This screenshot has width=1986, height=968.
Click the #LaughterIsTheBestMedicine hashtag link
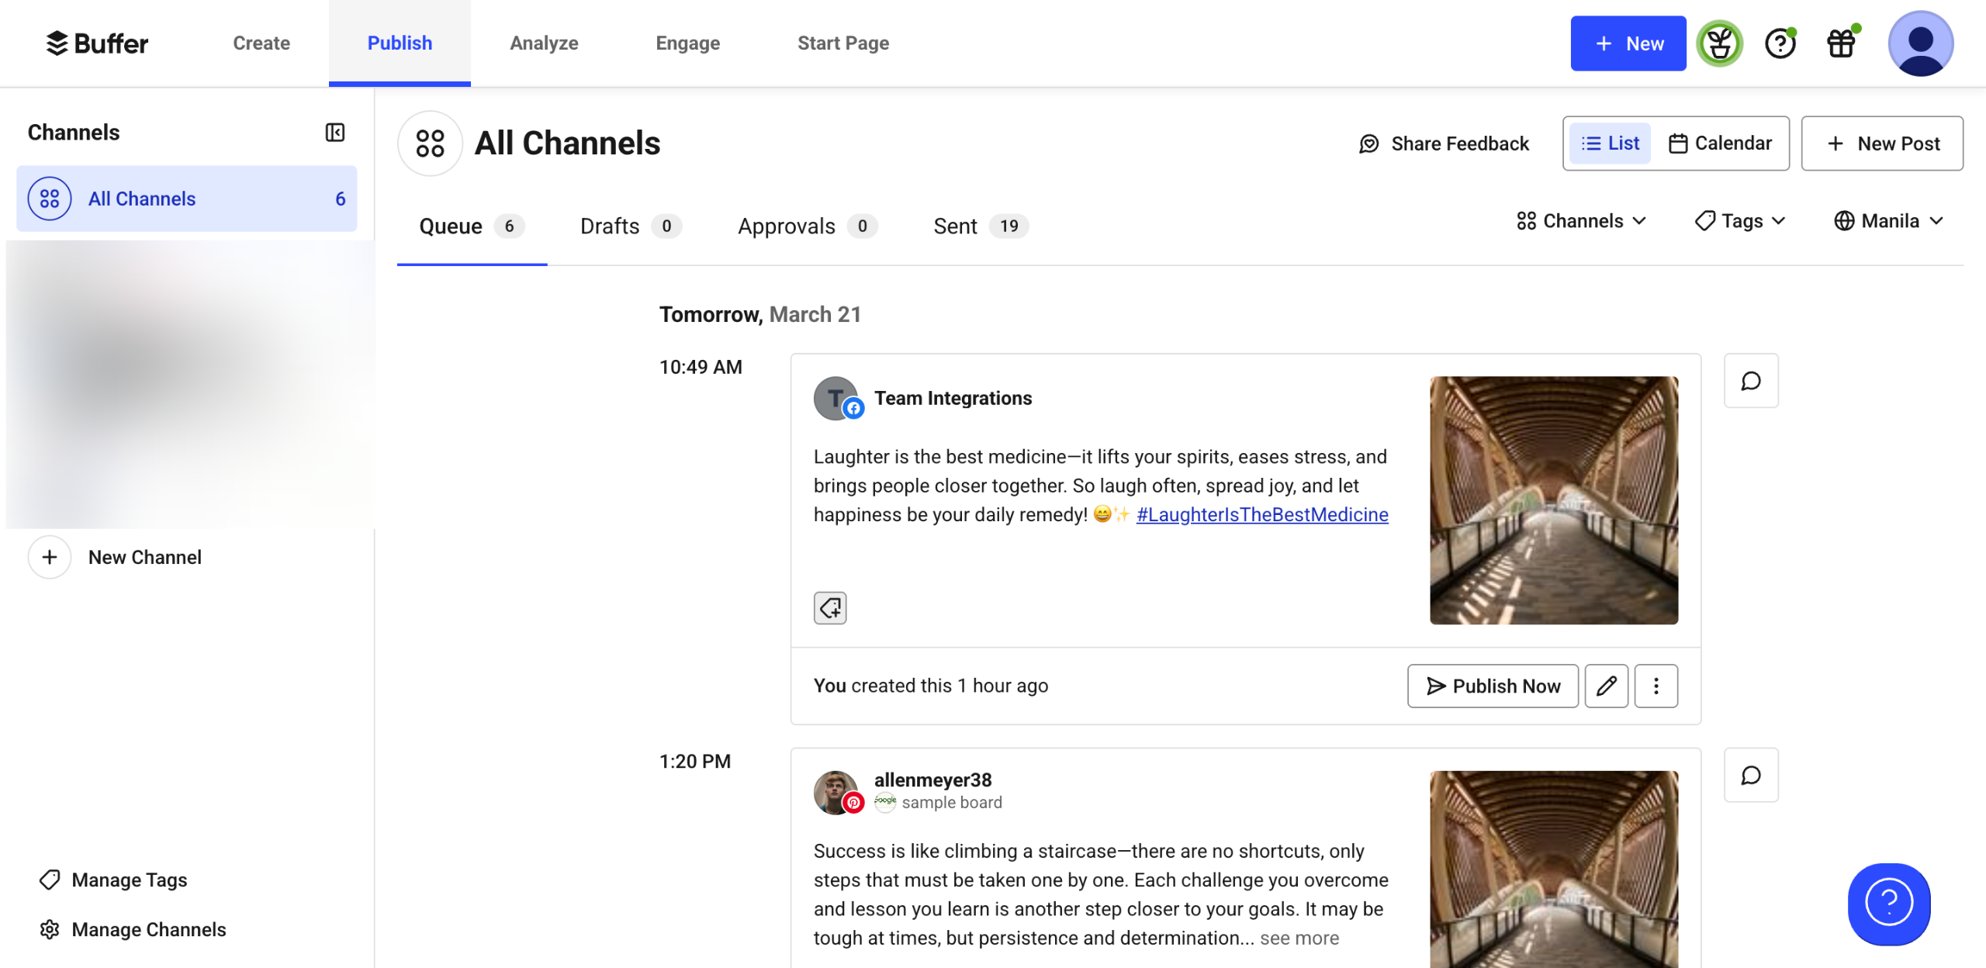click(1261, 514)
